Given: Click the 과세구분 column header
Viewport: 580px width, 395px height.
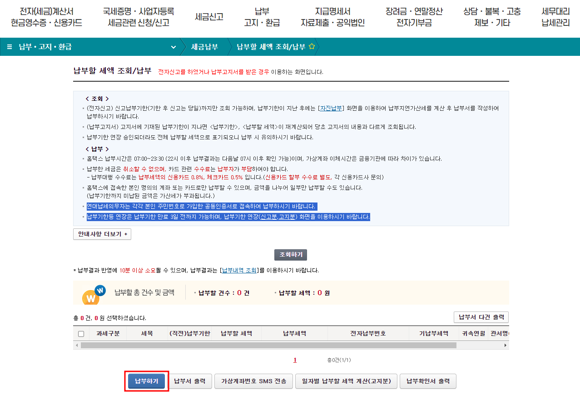Looking at the screenshot, I should click(108, 333).
